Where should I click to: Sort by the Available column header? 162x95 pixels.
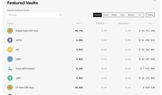(x=101, y=23)
